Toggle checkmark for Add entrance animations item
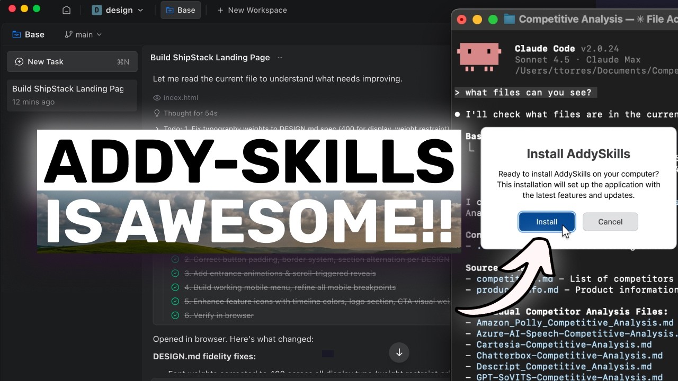 pos(175,274)
